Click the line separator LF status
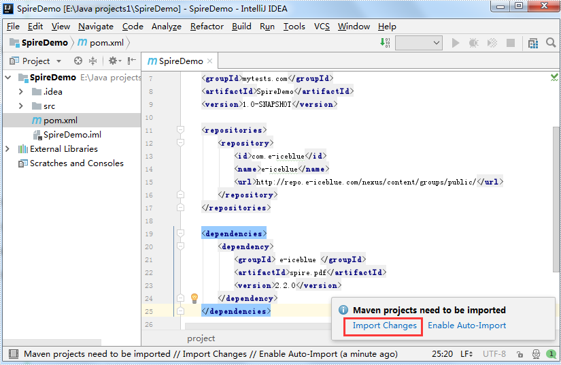561x365 pixels. [466, 354]
